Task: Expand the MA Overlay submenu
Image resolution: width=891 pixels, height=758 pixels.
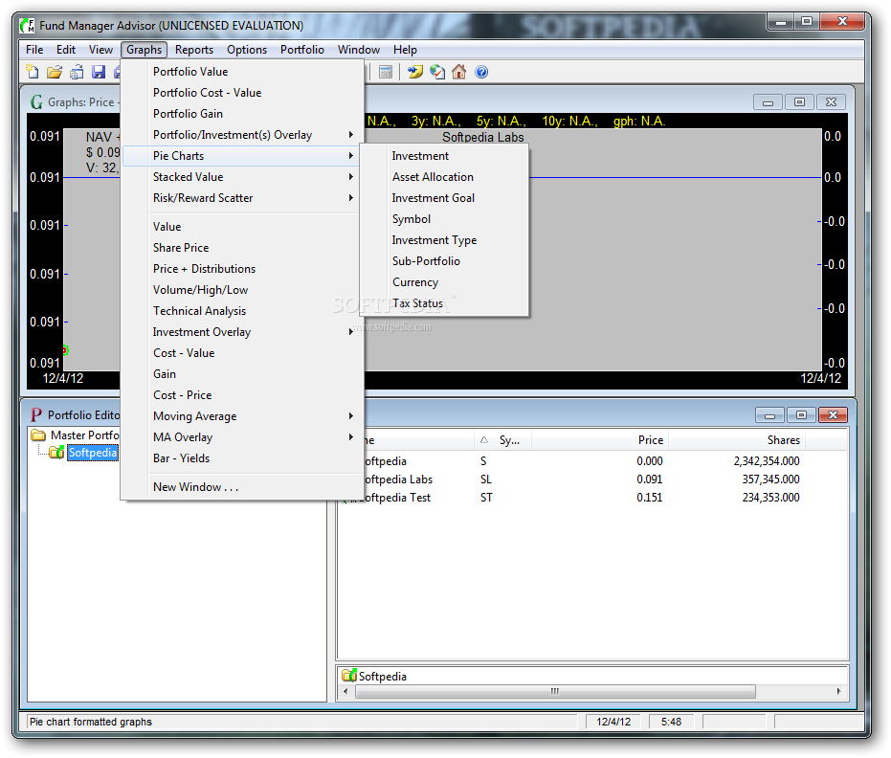Action: (243, 437)
